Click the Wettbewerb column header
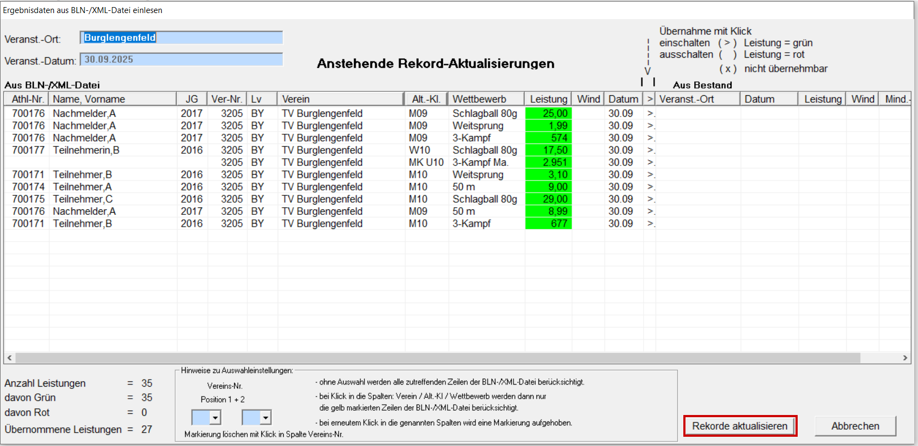918x446 pixels. pyautogui.click(x=485, y=99)
